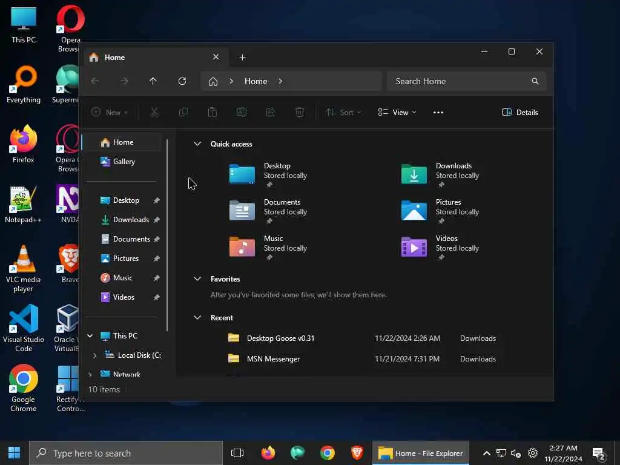Open the Pictures folder in Quick access
The width and height of the screenshot is (620, 465).
pyautogui.click(x=440, y=210)
